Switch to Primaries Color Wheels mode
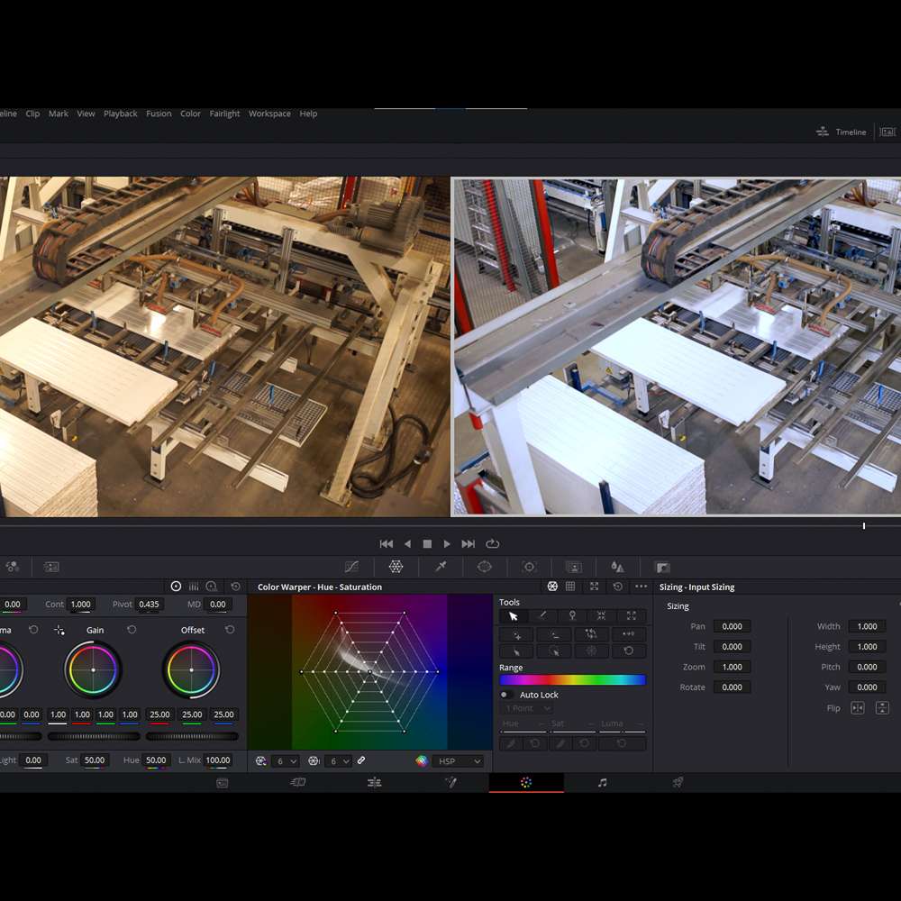 [176, 587]
